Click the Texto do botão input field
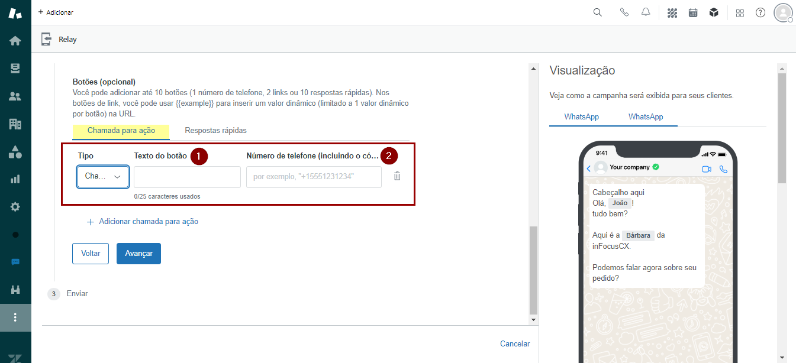 (187, 177)
